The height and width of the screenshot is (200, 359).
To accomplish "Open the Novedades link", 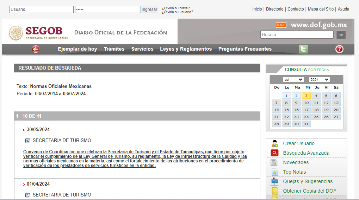I will tap(296, 162).
